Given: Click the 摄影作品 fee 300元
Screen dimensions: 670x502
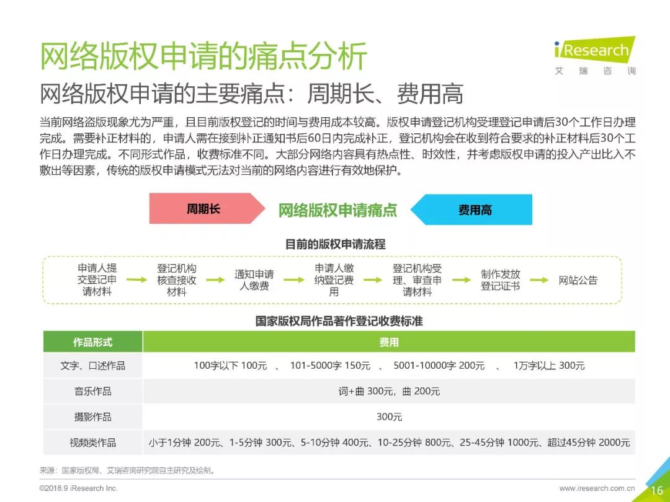Looking at the screenshot, I should tap(389, 417).
